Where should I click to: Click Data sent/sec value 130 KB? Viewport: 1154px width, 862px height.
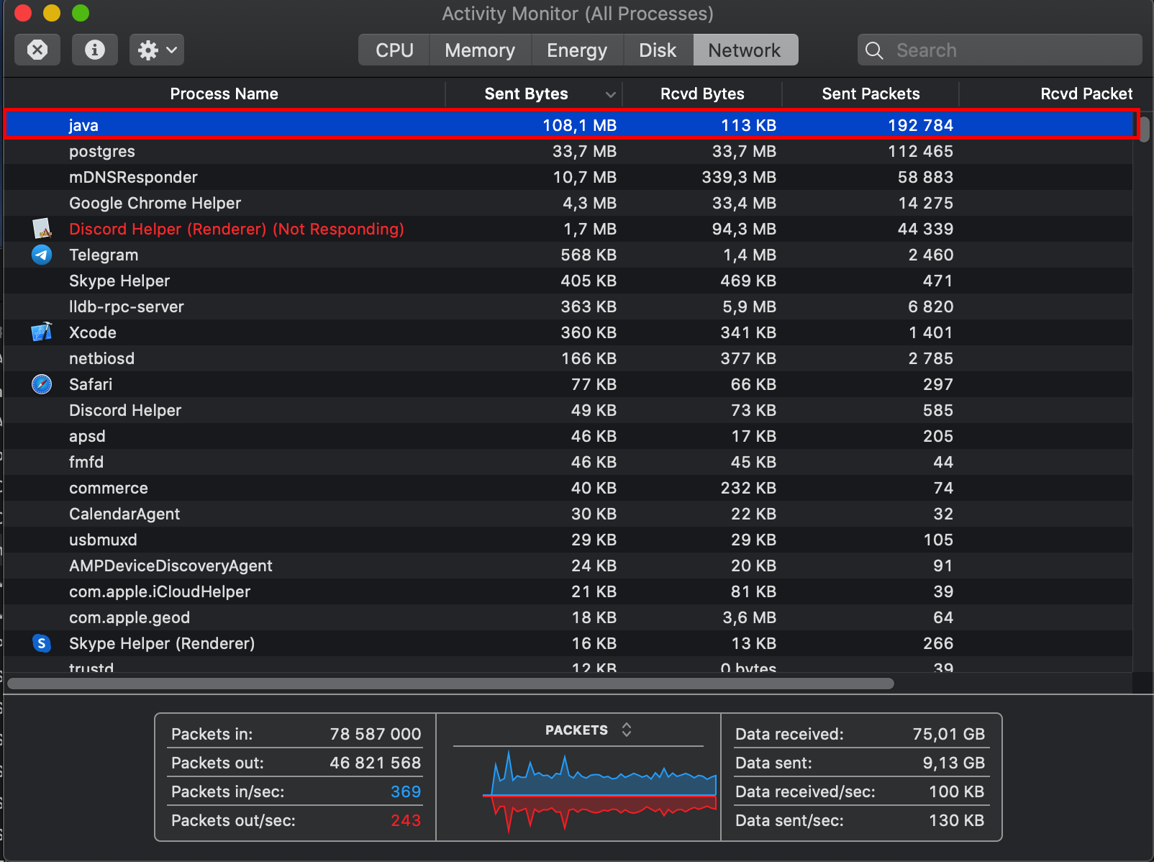[957, 820]
